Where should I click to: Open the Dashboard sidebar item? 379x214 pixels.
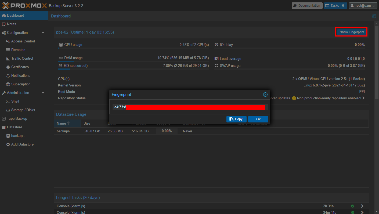24,16
